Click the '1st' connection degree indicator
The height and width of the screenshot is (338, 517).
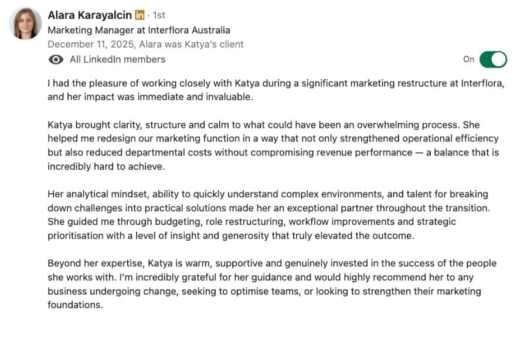[x=159, y=15]
